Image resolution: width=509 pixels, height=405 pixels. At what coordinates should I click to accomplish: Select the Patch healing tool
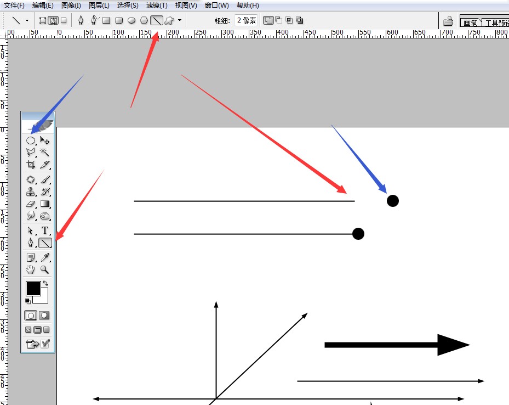(31, 180)
